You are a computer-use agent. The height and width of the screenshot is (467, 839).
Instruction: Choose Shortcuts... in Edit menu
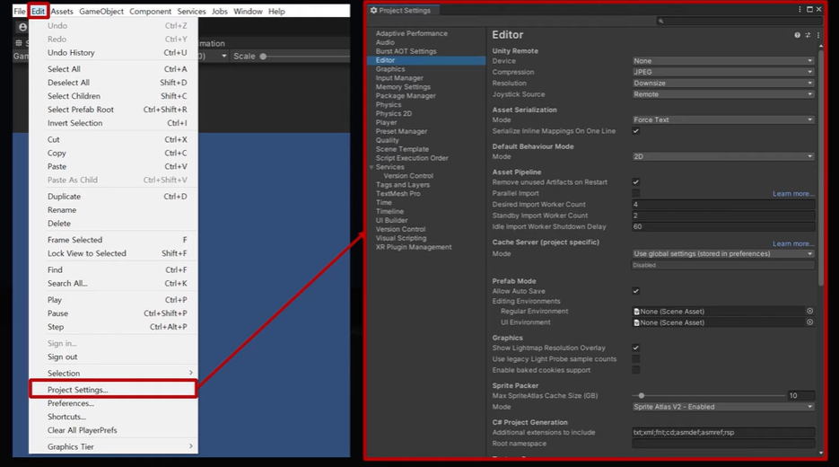(113, 417)
